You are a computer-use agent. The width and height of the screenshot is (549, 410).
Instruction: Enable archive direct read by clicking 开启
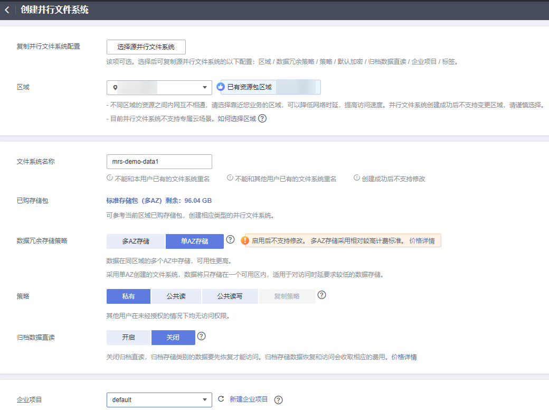pos(128,337)
